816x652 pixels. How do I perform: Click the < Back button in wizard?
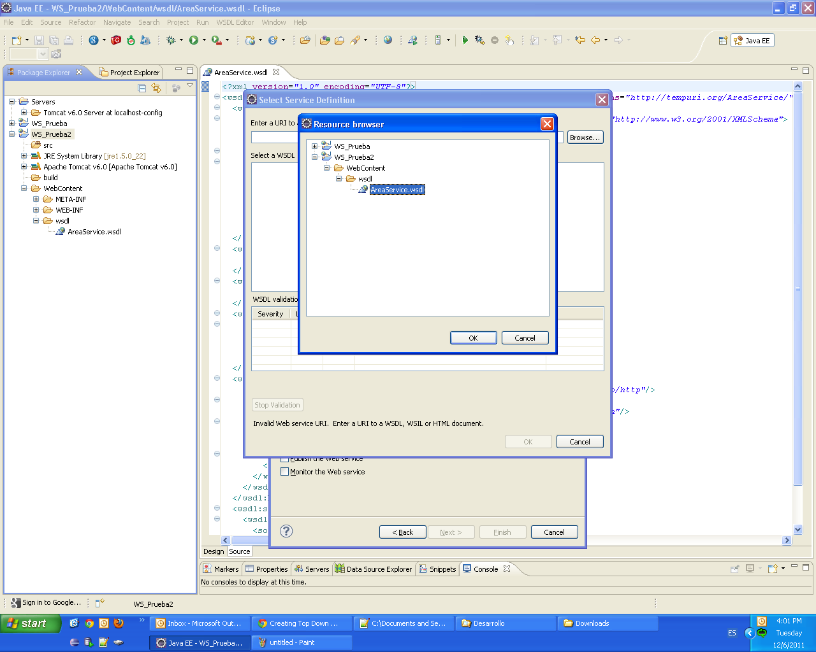click(x=402, y=532)
